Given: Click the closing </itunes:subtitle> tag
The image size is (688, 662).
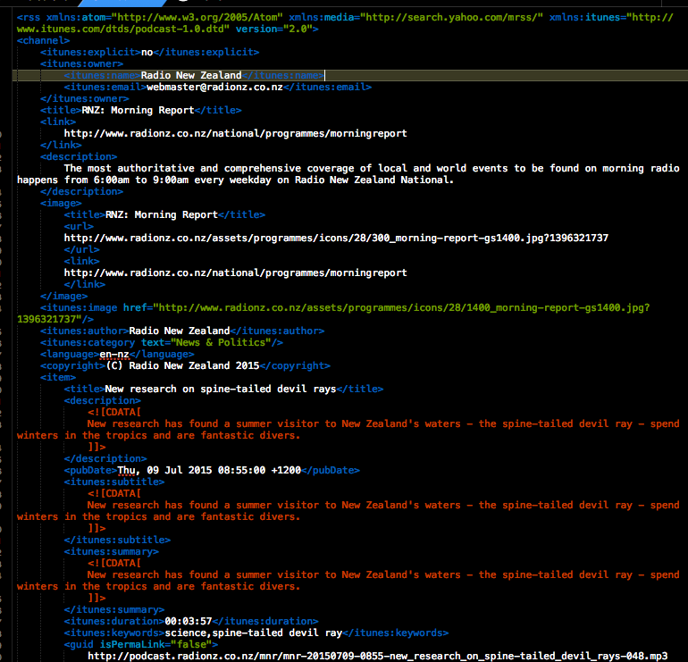Looking at the screenshot, I should point(117,540).
